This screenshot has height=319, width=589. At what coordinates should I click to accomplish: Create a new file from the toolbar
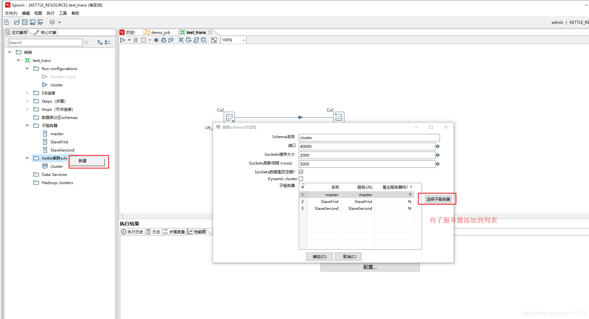7,22
